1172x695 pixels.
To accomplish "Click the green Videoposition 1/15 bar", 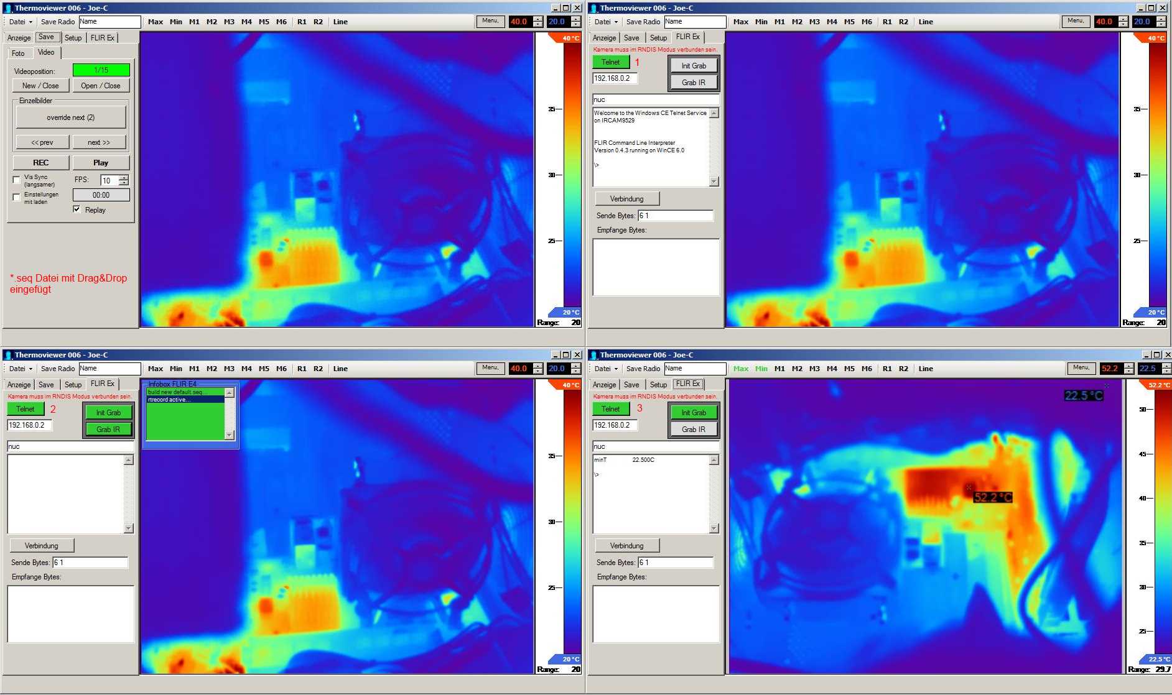I will tap(101, 70).
